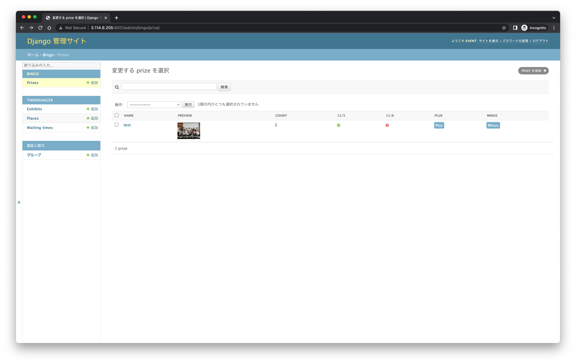Click the Incognito profile icon

click(524, 28)
